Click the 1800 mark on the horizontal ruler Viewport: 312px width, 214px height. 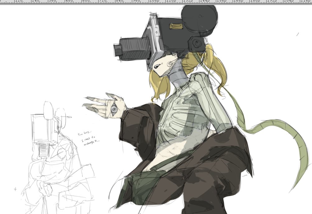point(255,1)
